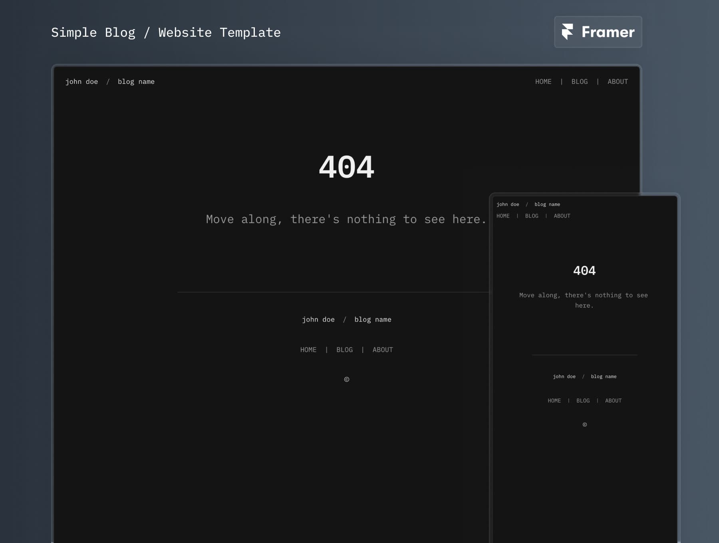Click 'john doe' in desktop footer
Viewport: 719px width, 543px height.
[318, 319]
